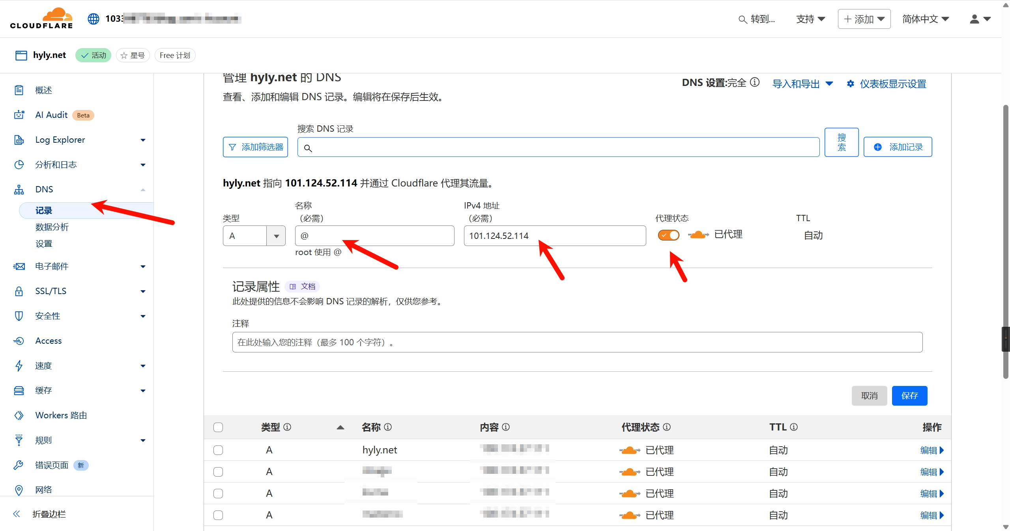
Task: Click the info icon beside 内容 header
Action: coord(506,427)
